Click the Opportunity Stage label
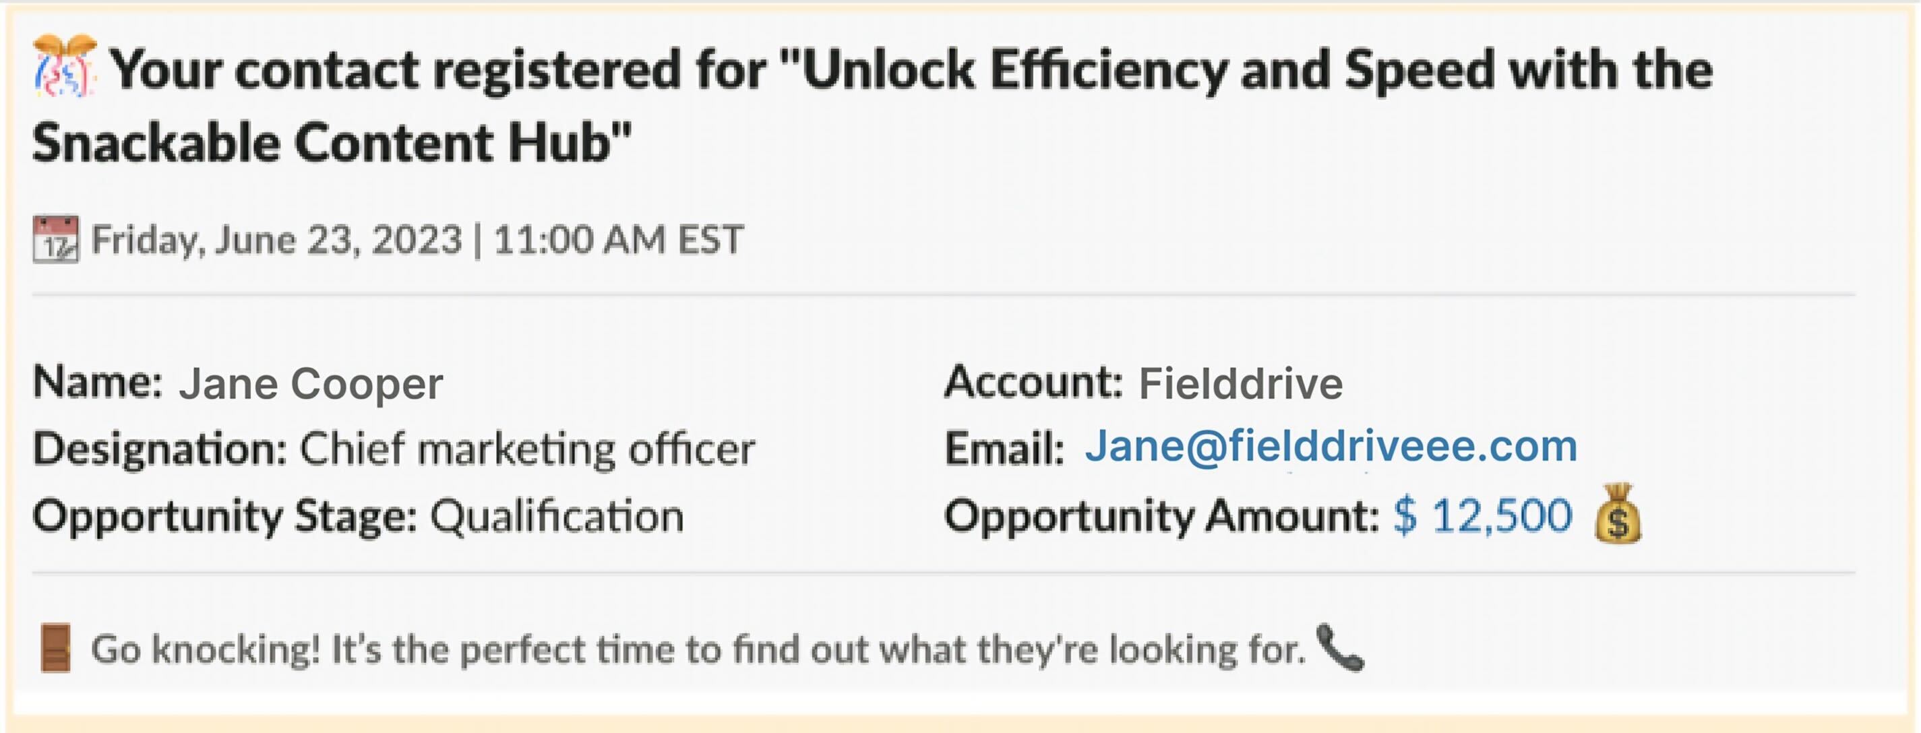 (224, 516)
